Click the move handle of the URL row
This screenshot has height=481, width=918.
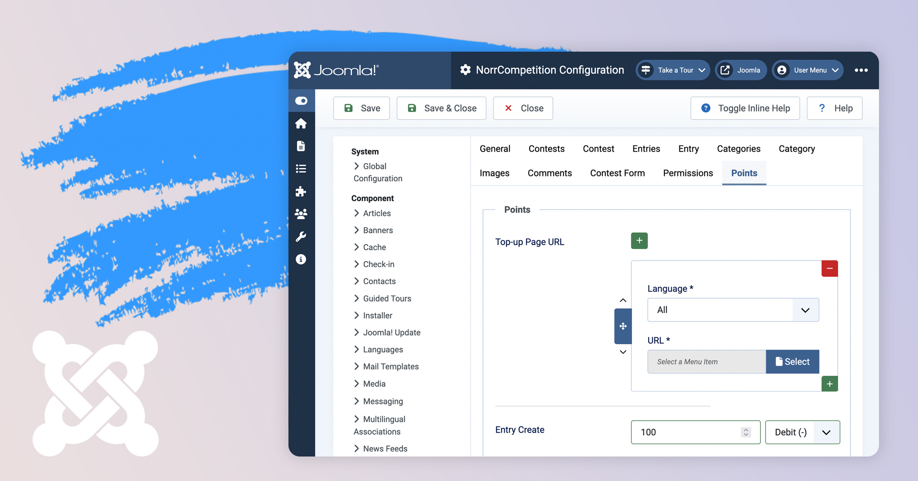point(623,326)
